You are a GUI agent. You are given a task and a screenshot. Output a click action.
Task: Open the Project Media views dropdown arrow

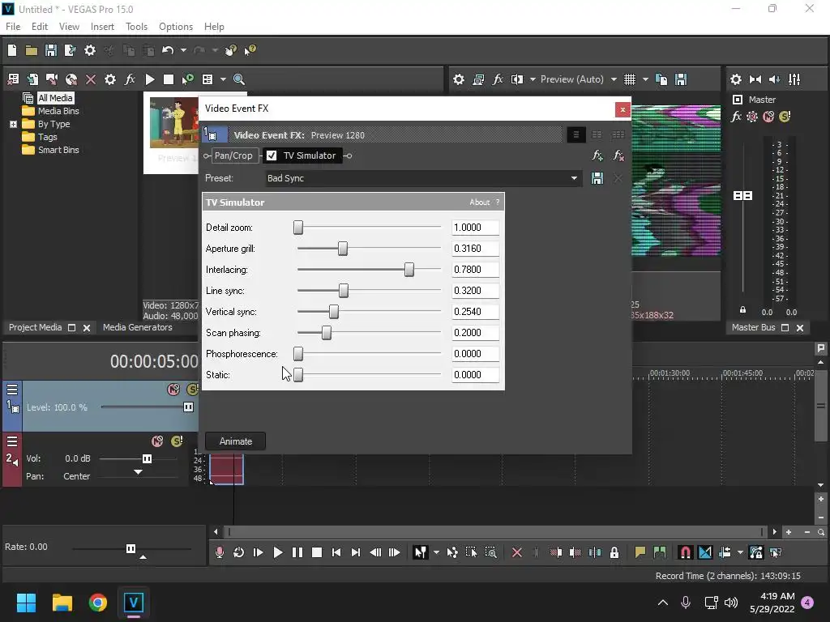pyautogui.click(x=223, y=79)
